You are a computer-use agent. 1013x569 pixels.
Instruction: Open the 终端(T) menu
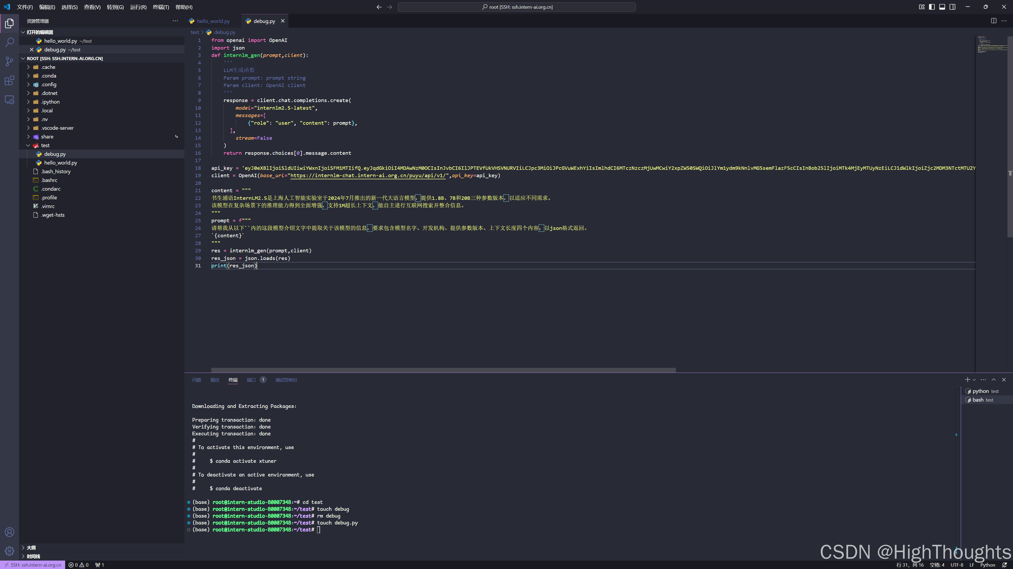[160, 7]
